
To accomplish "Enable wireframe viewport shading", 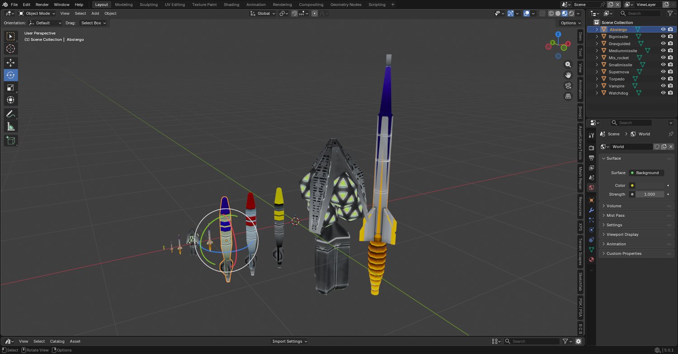I will 551,14.
